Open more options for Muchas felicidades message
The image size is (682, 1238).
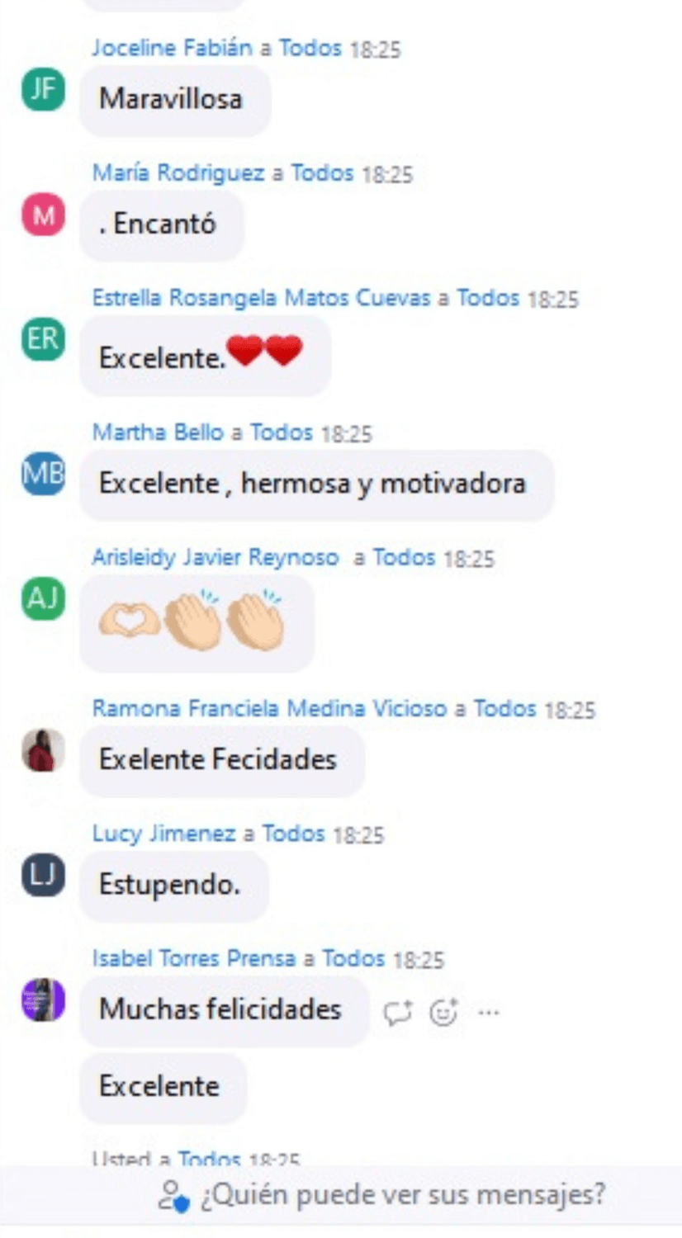(x=490, y=1012)
